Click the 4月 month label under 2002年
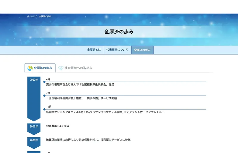This screenshot has width=238, height=153. pos(48,79)
